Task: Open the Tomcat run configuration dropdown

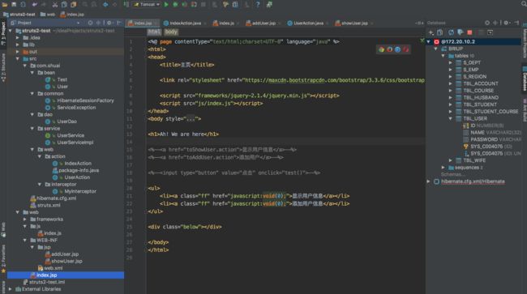Action: pyautogui.click(x=147, y=5)
